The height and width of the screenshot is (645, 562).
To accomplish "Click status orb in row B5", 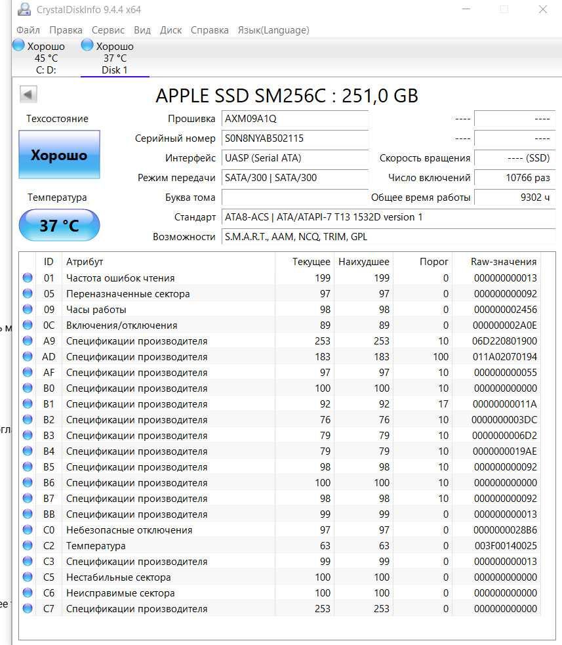I will tap(28, 467).
